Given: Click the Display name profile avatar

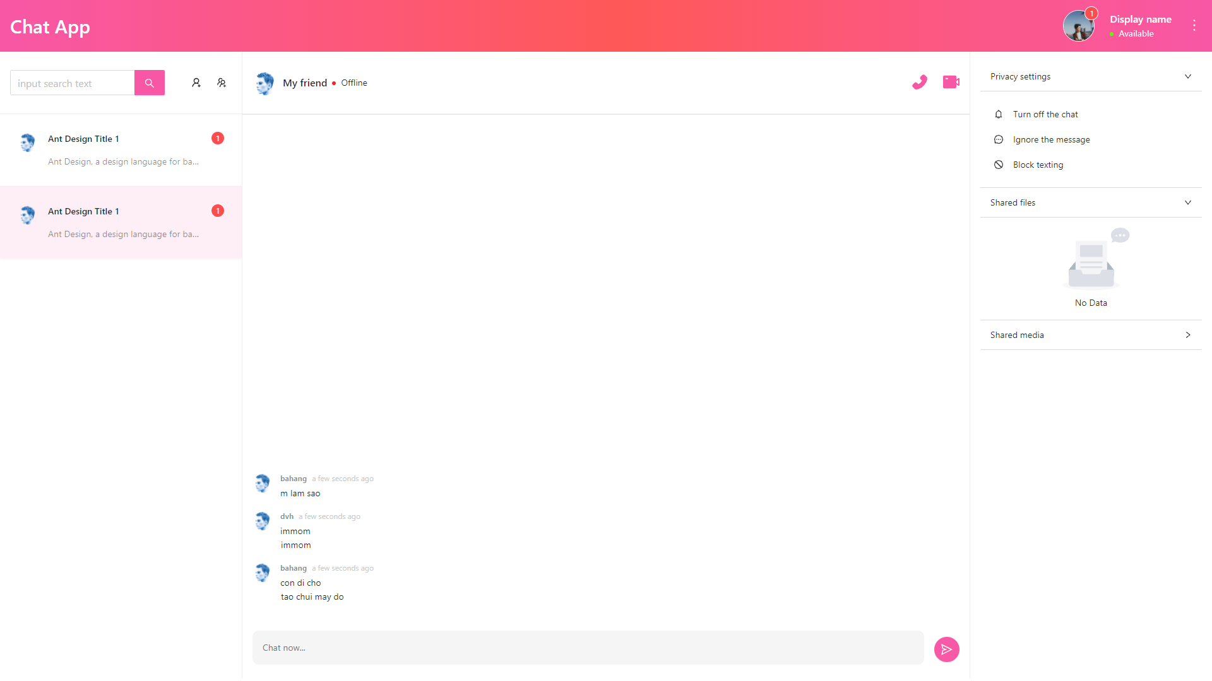Looking at the screenshot, I should pyautogui.click(x=1079, y=25).
